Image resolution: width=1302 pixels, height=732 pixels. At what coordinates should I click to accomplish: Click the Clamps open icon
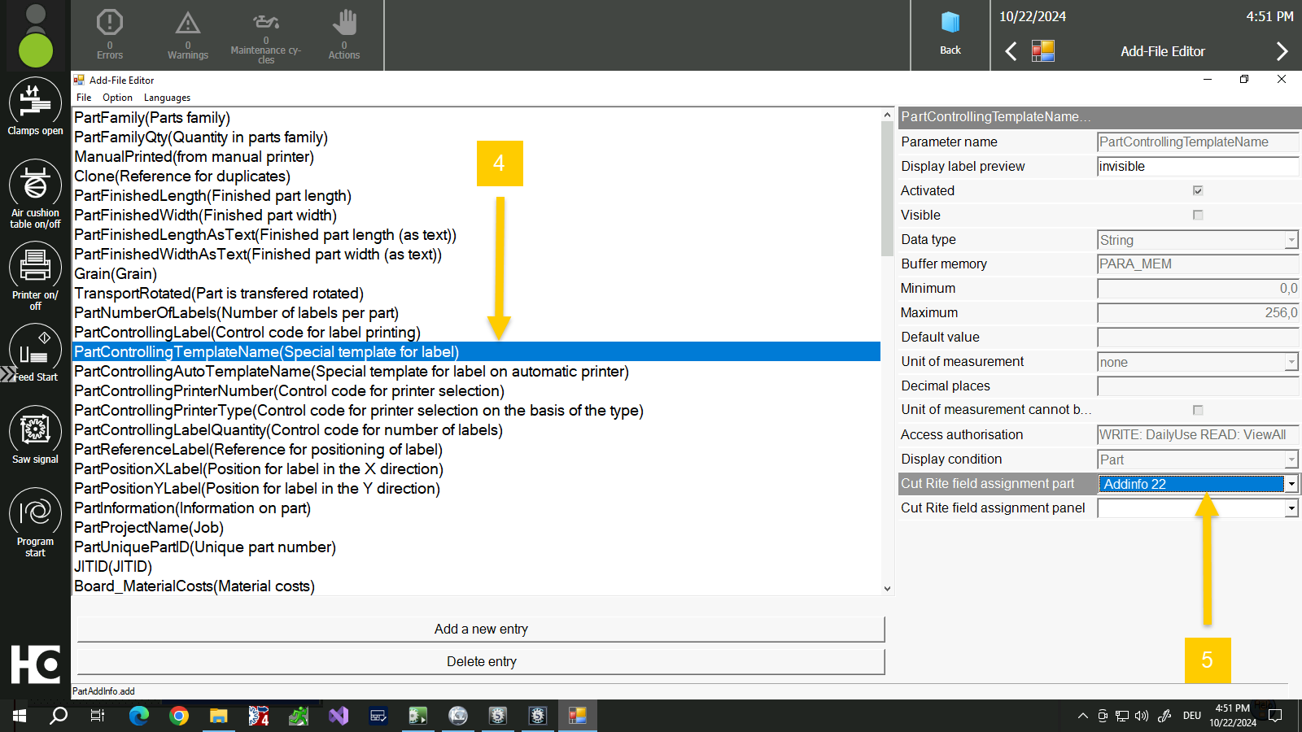click(35, 103)
